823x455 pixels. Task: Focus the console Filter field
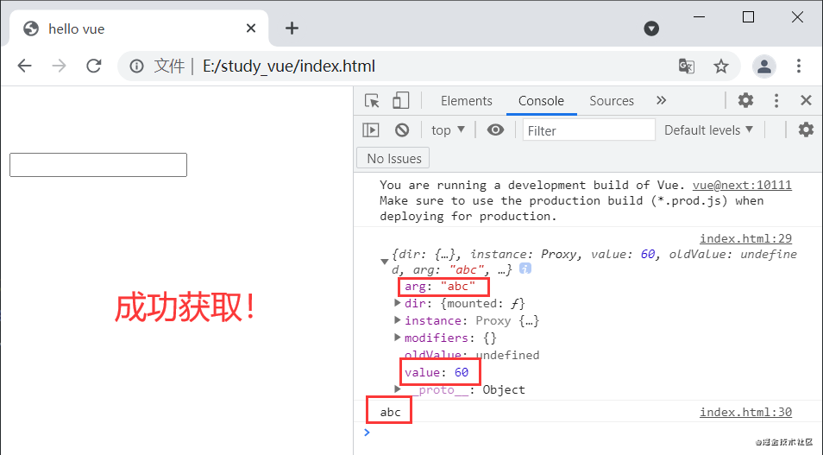pos(589,130)
